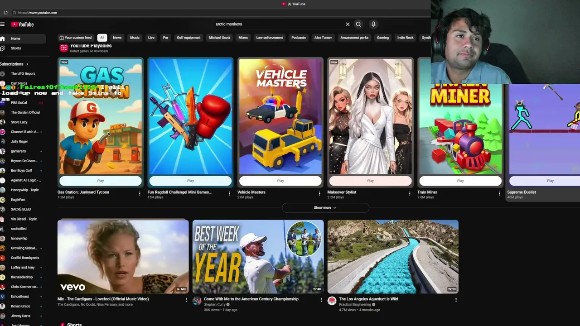Open options for the American Century Championship video
Image resolution: width=580 pixels, height=326 pixels.
(321, 300)
